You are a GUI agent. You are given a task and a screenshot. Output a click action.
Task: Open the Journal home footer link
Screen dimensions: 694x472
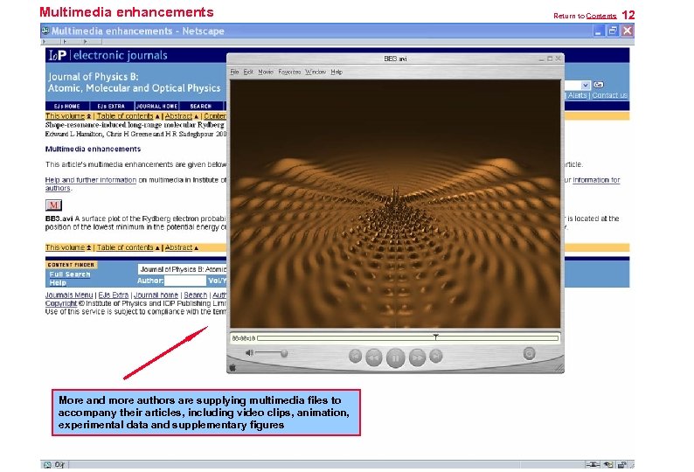pos(156,295)
